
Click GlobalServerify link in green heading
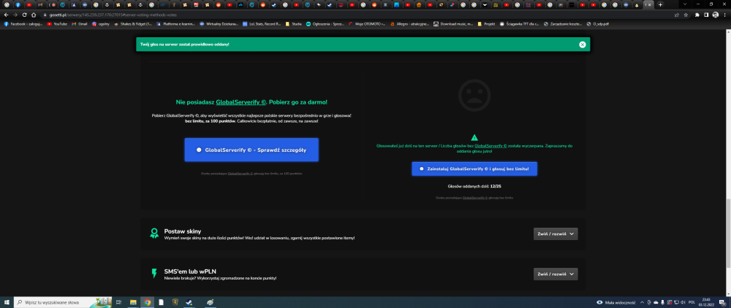pyautogui.click(x=240, y=101)
